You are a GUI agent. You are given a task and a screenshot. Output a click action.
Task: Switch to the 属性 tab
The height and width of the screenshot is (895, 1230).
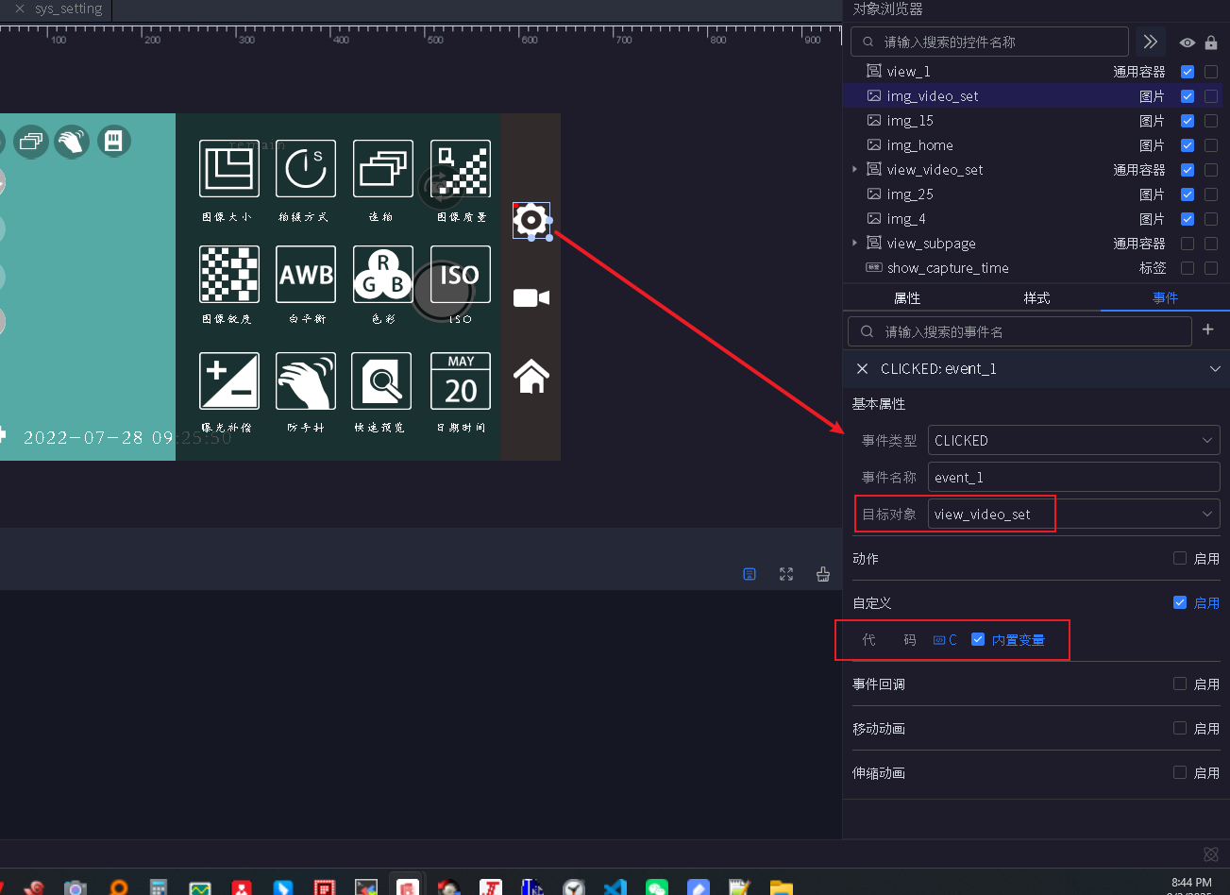coord(907,298)
